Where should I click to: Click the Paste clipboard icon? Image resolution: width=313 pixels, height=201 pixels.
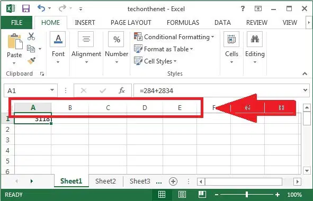(x=15, y=41)
